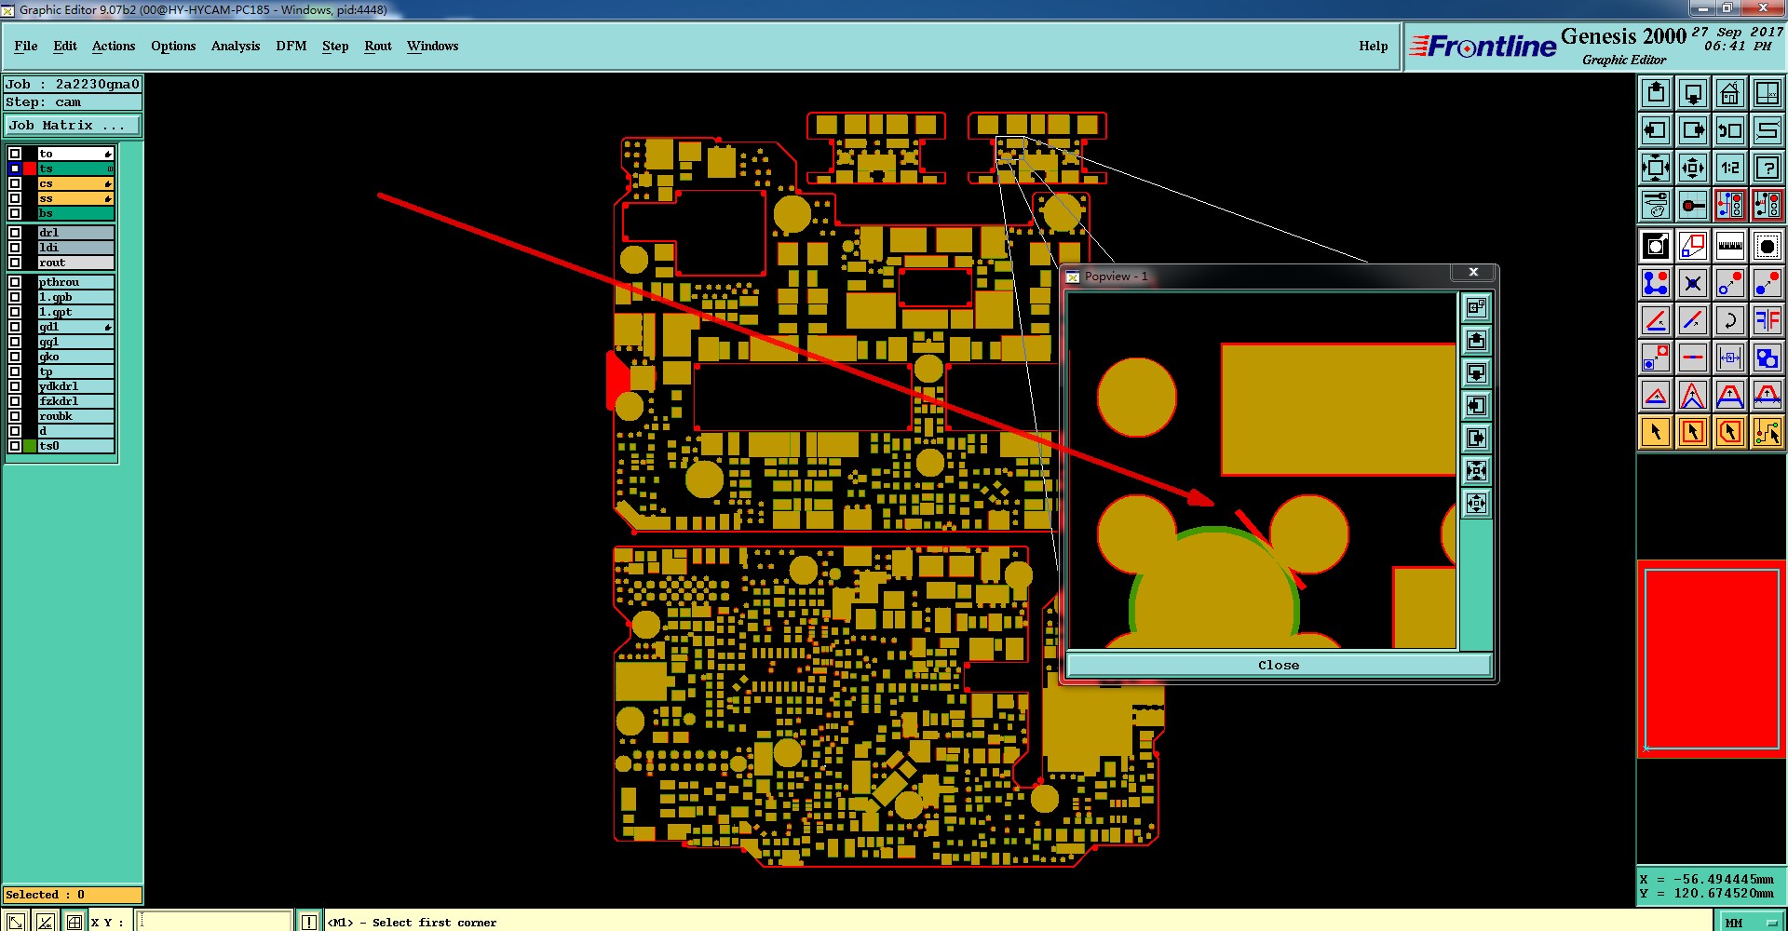
Task: Click the zoom in icon in Popview window
Action: tap(1476, 471)
